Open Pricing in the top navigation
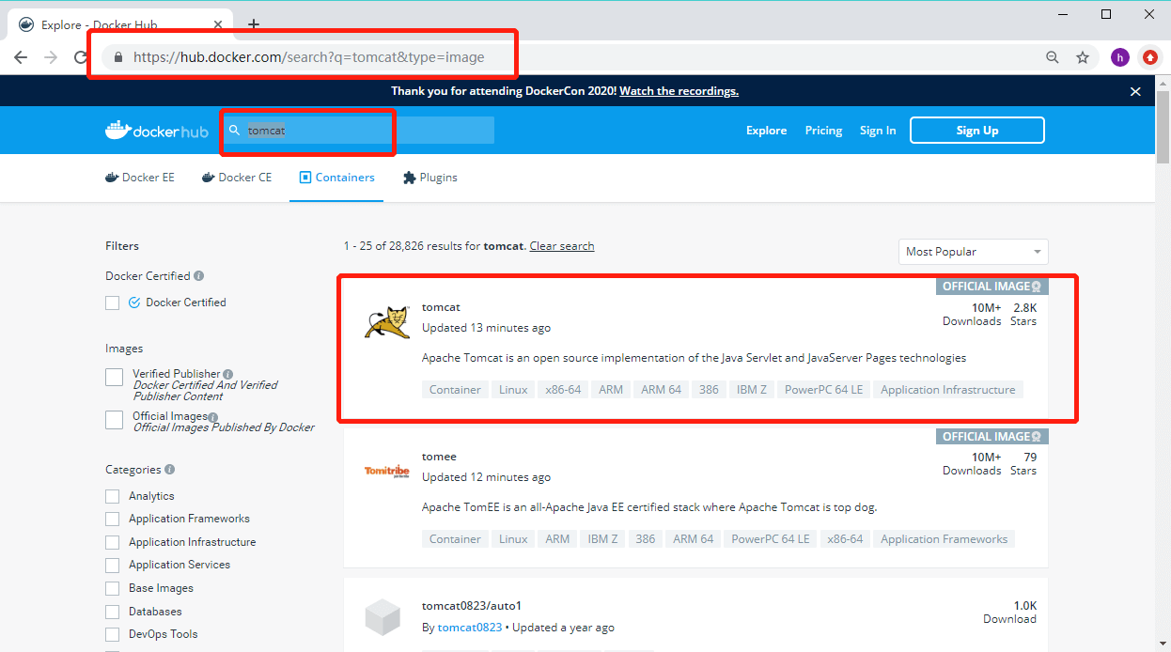 pyautogui.click(x=823, y=131)
